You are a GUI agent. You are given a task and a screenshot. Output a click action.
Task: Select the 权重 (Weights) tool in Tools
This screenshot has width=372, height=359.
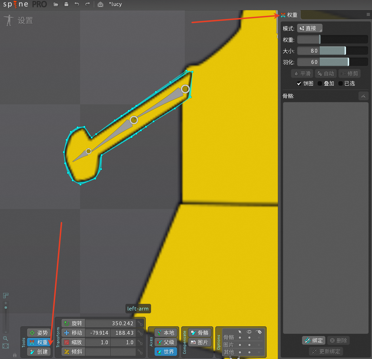[x=39, y=342]
